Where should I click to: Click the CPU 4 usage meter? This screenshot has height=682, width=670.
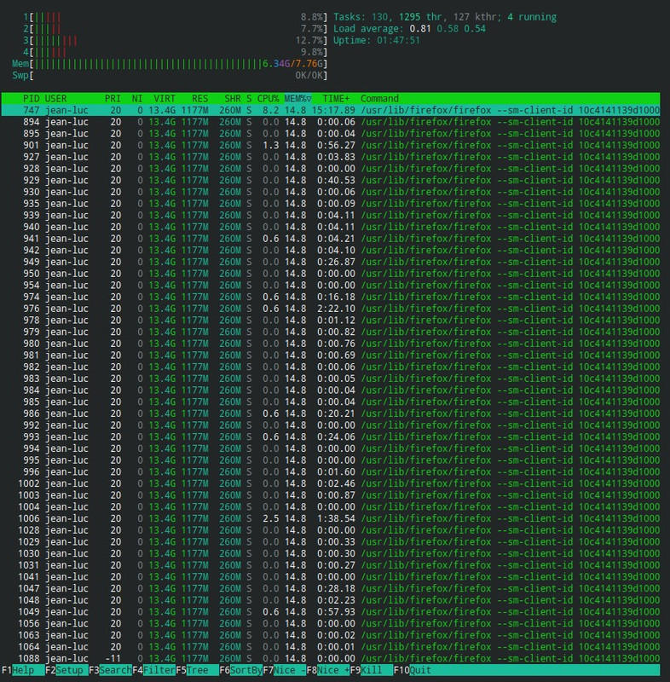click(176, 52)
